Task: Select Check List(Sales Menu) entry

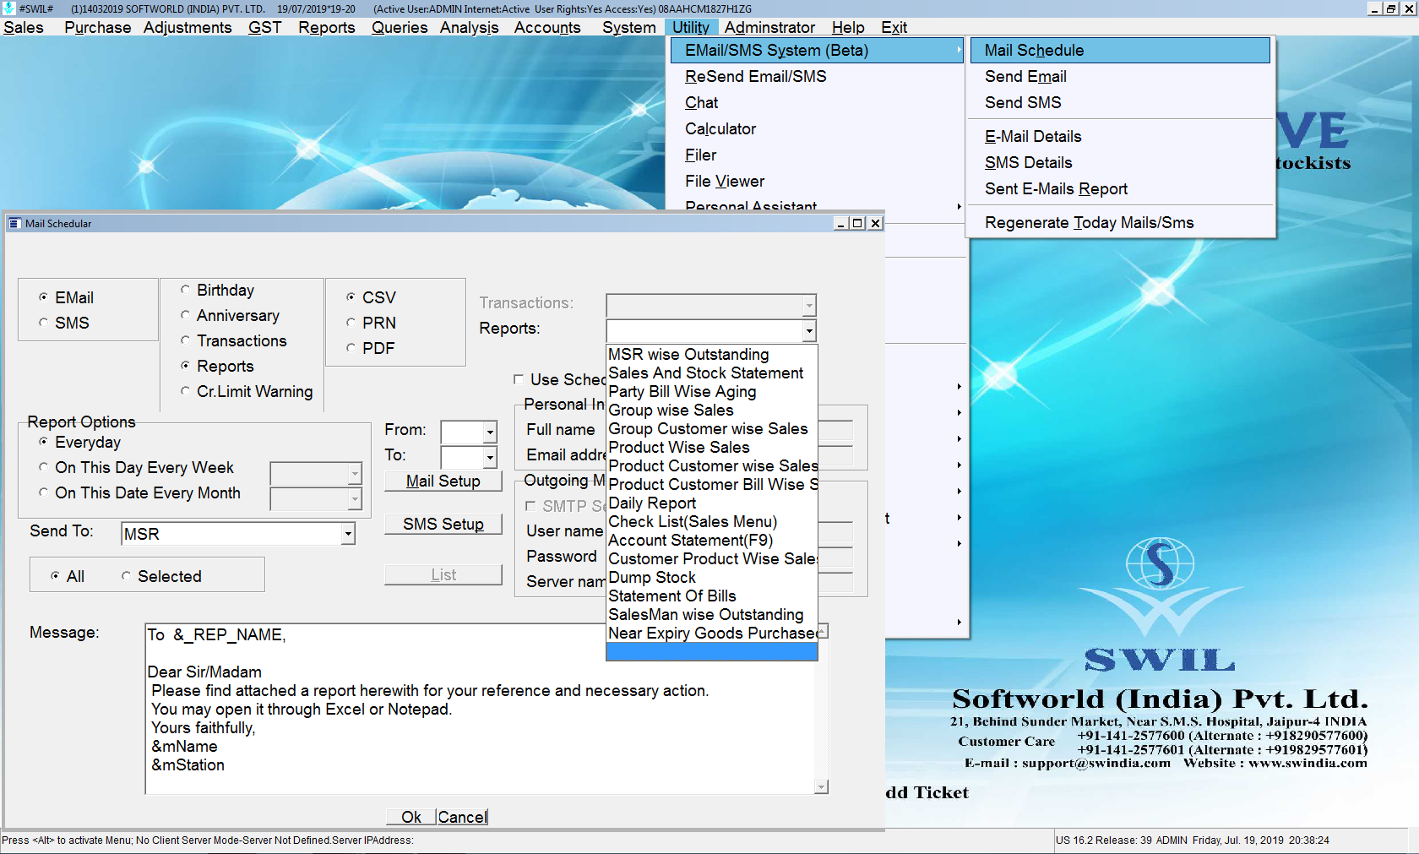Action: (x=712, y=522)
